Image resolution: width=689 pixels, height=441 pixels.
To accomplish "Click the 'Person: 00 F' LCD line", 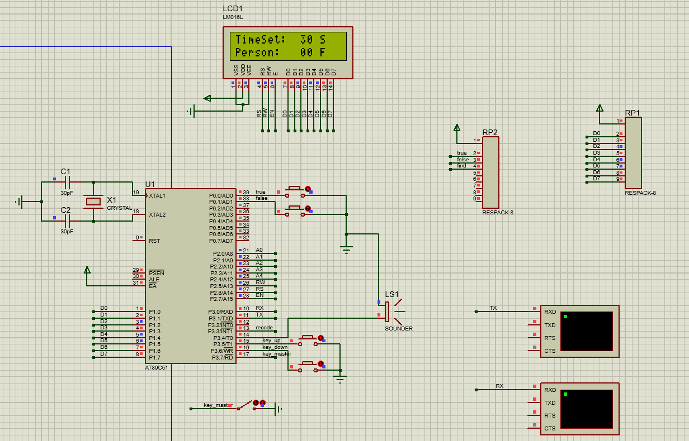I will [281, 52].
